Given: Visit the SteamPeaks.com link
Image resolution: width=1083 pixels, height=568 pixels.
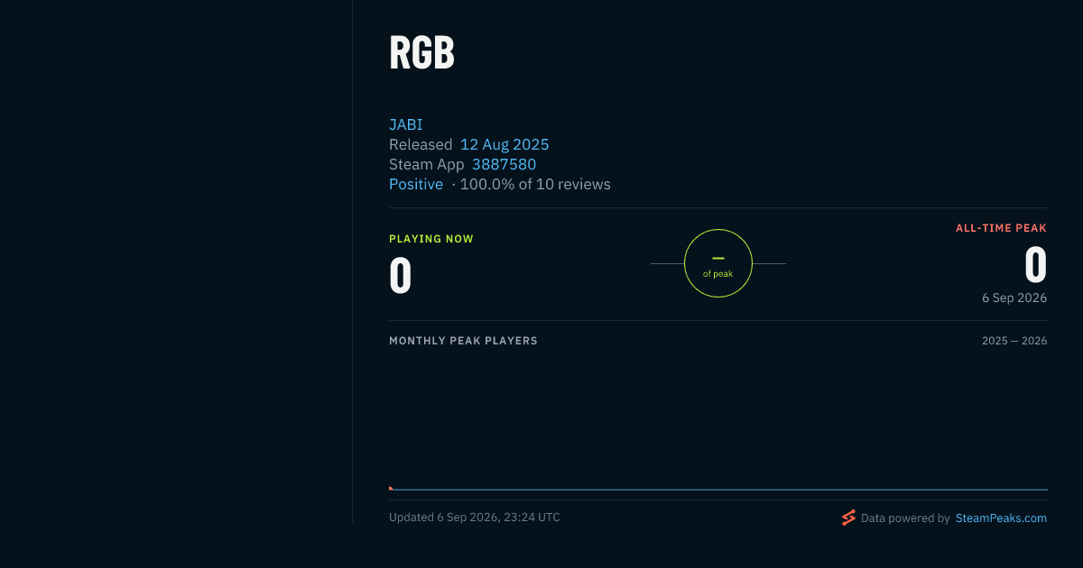Looking at the screenshot, I should (x=1001, y=518).
